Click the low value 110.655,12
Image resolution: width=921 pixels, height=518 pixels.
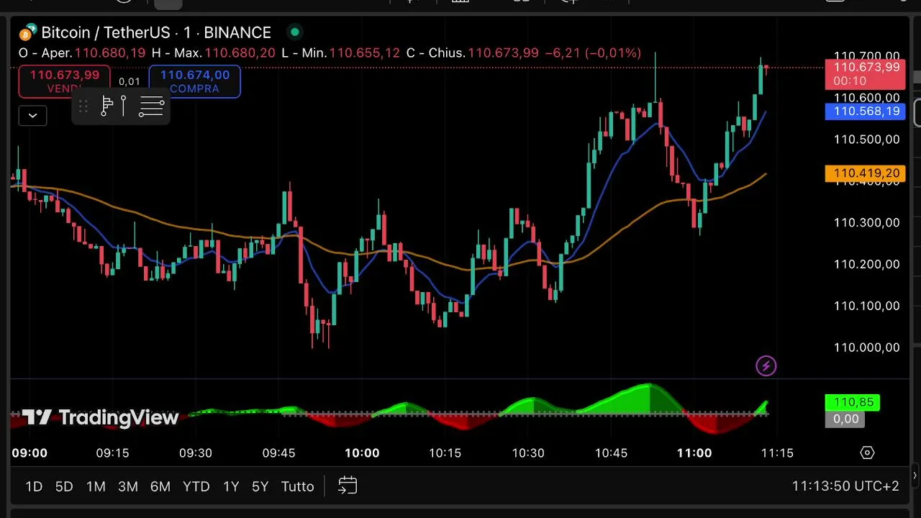[x=364, y=53]
